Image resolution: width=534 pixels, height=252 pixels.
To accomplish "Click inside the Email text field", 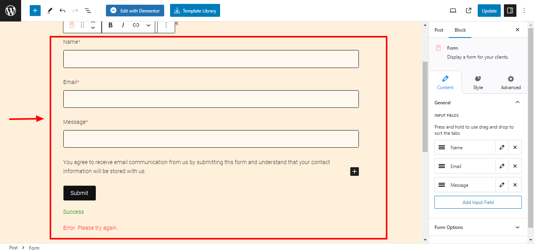I will point(211,99).
